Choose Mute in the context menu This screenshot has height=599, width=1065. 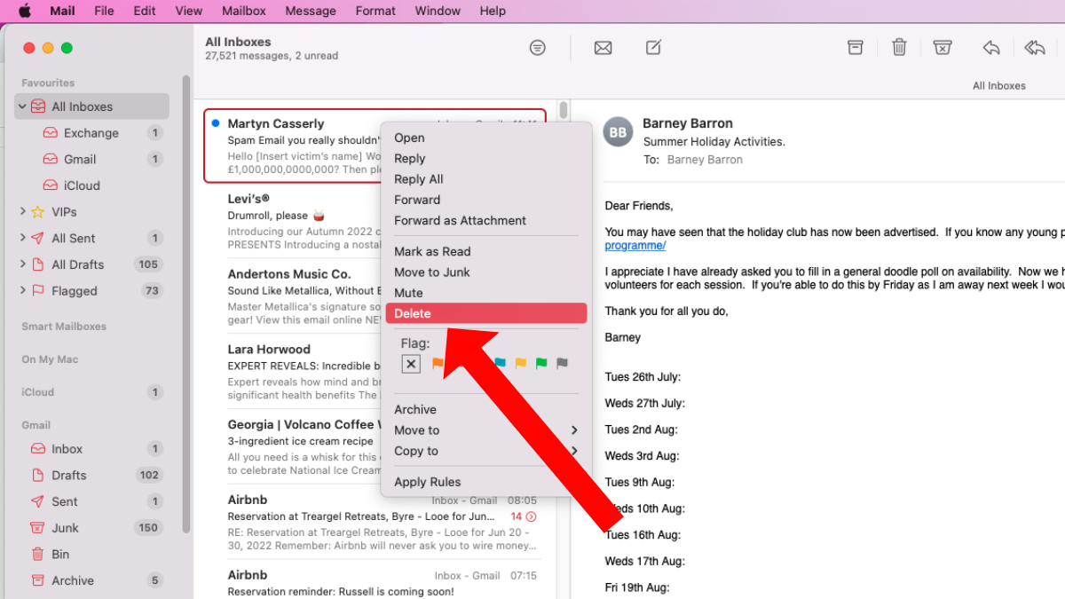pyautogui.click(x=408, y=293)
